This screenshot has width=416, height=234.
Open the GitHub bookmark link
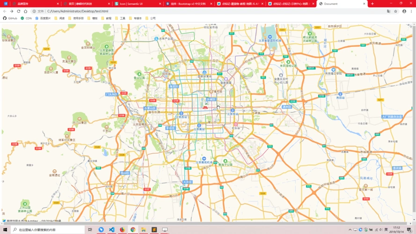pos(10,18)
